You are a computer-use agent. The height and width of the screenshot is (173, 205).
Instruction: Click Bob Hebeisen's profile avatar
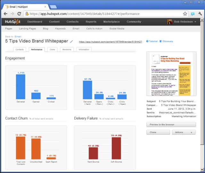coord(170,22)
